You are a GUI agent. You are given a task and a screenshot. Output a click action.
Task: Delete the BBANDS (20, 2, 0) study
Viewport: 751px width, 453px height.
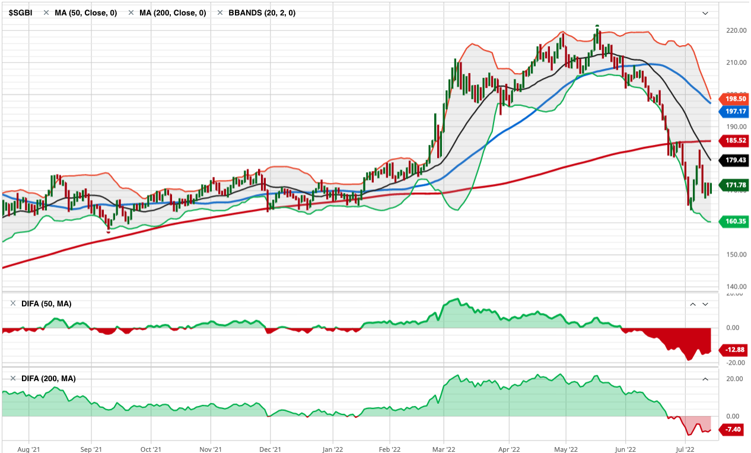220,12
